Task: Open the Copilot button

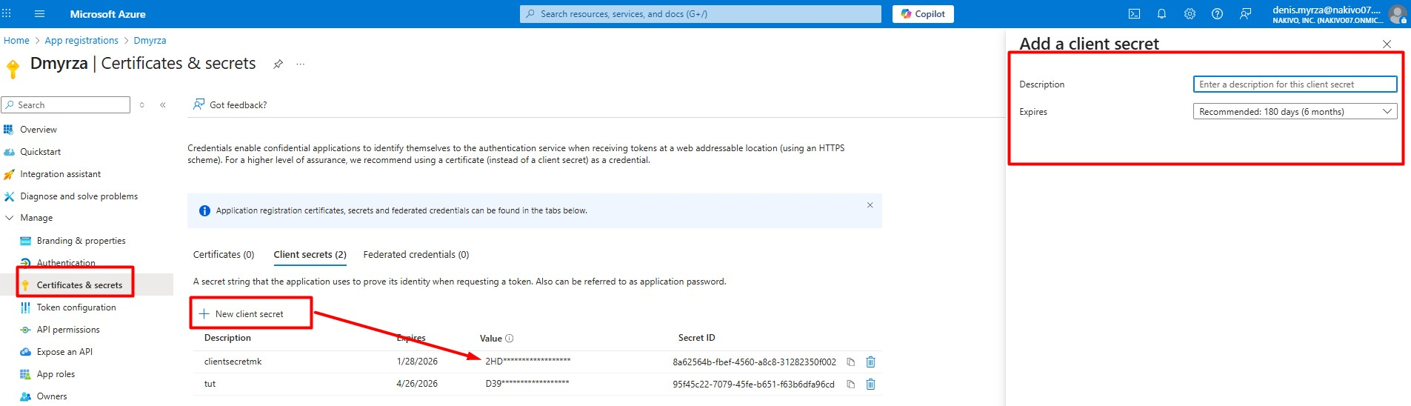Action: 923,14
